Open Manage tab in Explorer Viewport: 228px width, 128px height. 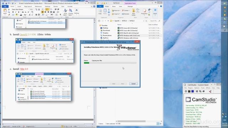click(130, 6)
